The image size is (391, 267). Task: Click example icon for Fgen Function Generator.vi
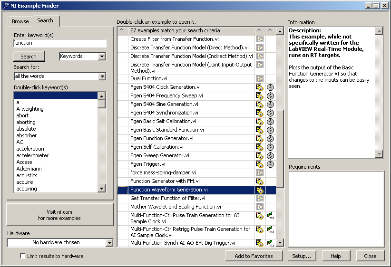[x=259, y=138]
